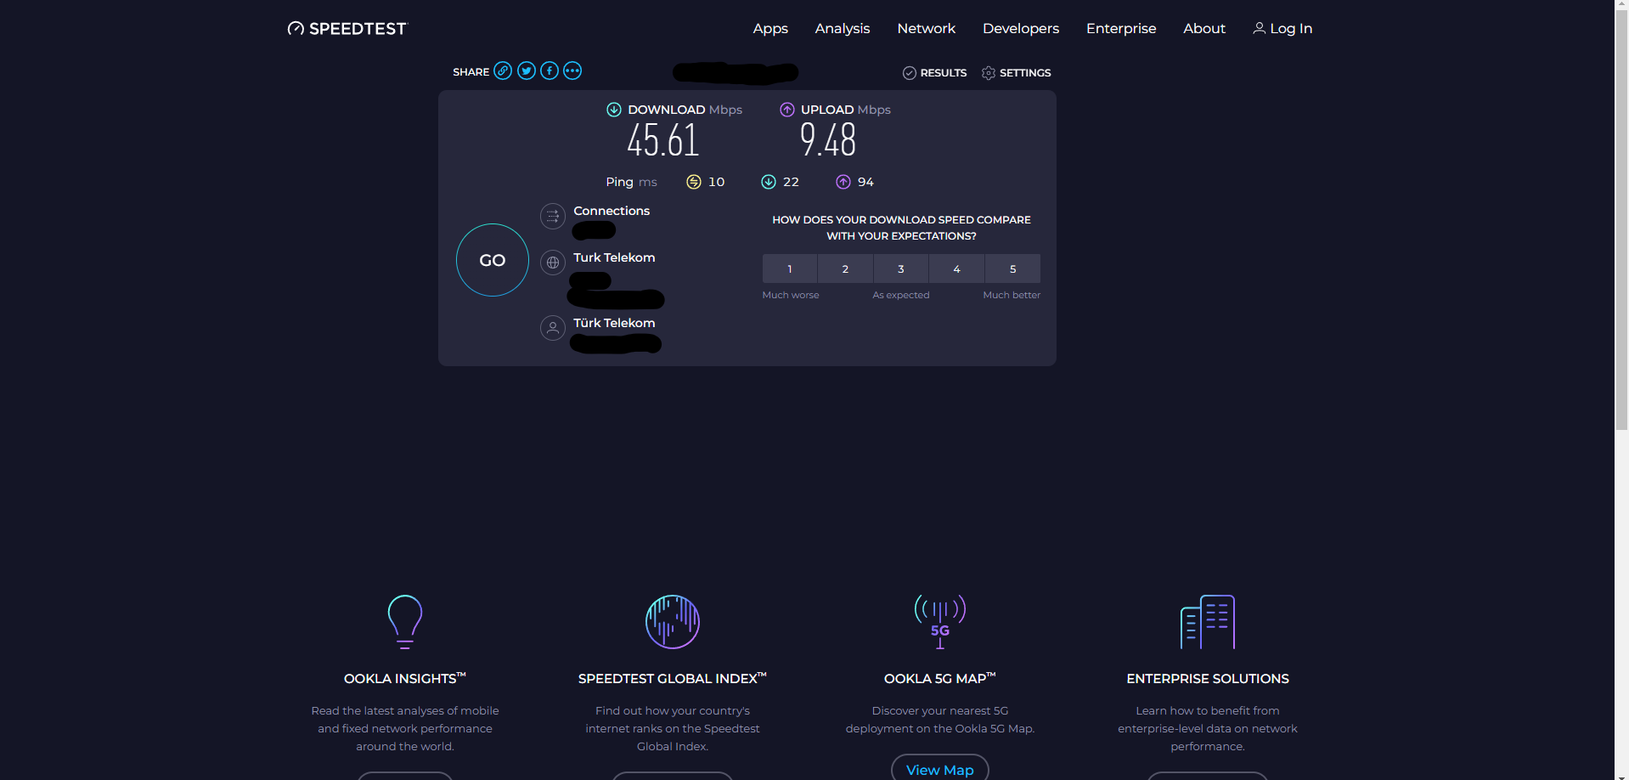The width and height of the screenshot is (1629, 780).
Task: Click the ISP user icon
Action: tap(553, 328)
